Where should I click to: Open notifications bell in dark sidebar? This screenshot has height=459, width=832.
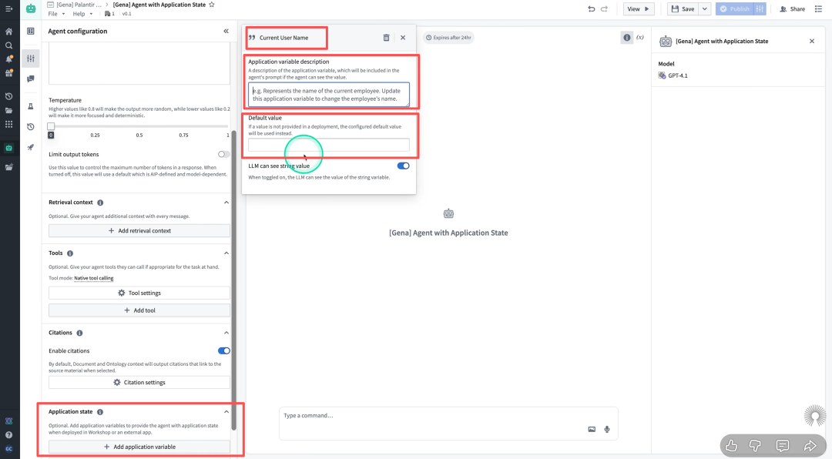8,59
